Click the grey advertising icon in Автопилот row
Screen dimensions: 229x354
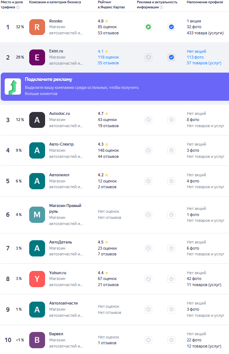click(148, 181)
